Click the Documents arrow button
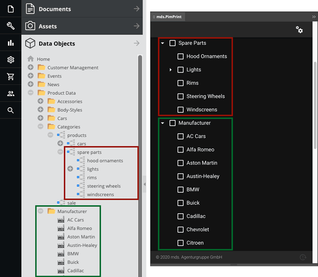318x277 pixels. coord(137,9)
